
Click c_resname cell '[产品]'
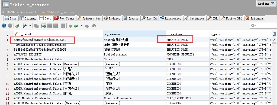135,69
